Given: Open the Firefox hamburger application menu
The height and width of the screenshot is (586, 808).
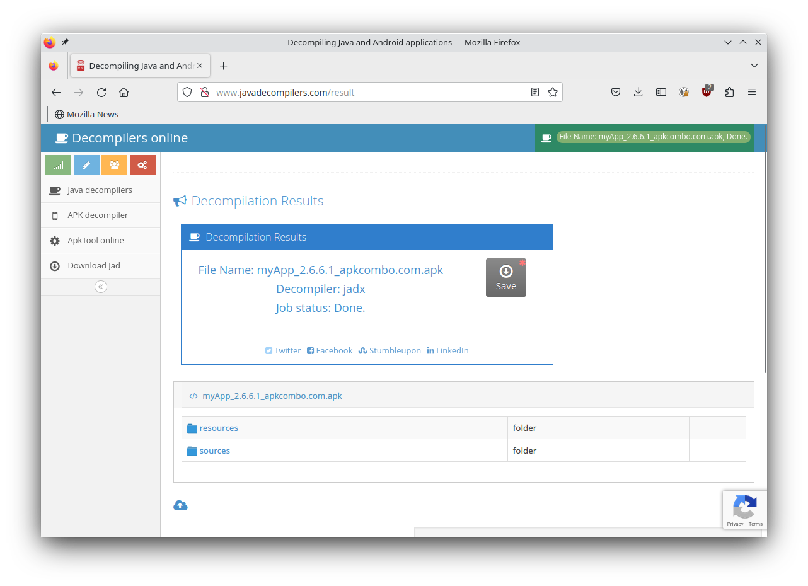Looking at the screenshot, I should [751, 92].
